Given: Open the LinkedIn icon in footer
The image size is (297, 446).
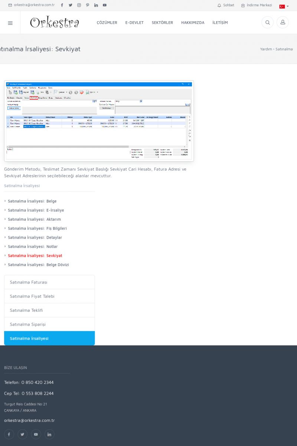Looking at the screenshot, I should 49,434.
